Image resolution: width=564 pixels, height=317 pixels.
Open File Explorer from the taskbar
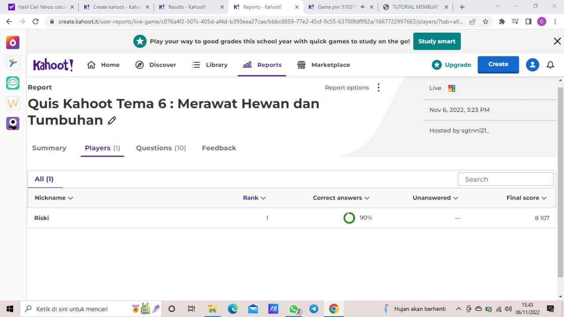213,309
